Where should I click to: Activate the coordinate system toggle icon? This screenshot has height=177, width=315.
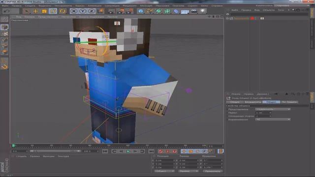coord(100,11)
